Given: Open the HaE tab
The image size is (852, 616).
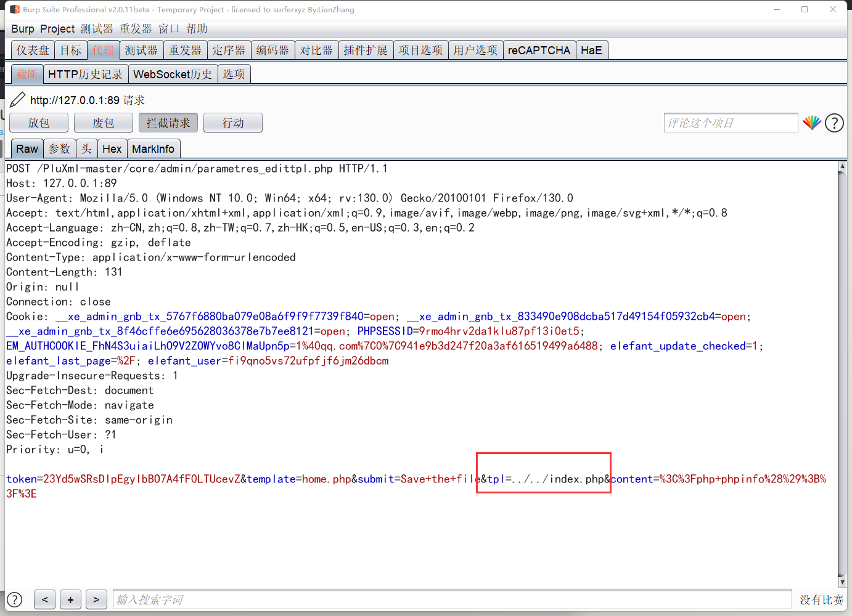Looking at the screenshot, I should click(x=591, y=51).
